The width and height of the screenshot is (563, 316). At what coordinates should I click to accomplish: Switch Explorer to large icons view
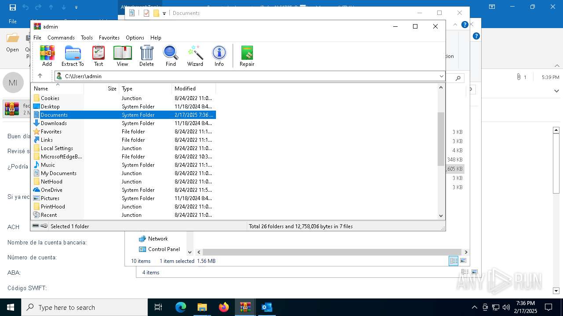pos(463,261)
